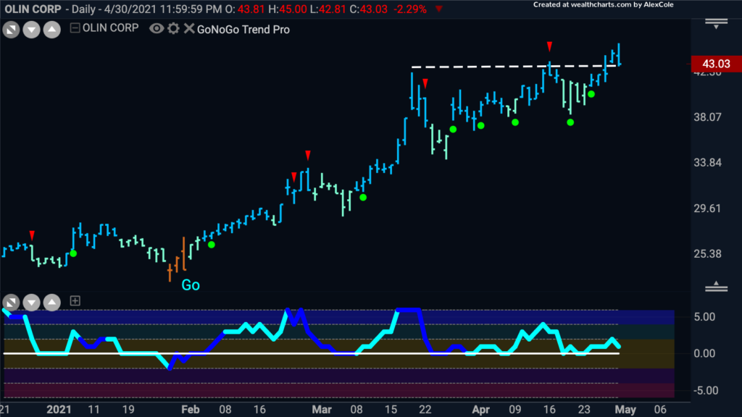This screenshot has height=417, width=742.
Task: Click the pane divider handle above oscillator
Action: tap(716, 286)
